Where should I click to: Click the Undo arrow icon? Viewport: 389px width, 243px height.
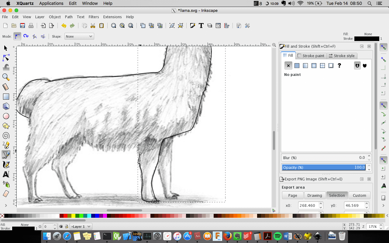click(x=64, y=26)
